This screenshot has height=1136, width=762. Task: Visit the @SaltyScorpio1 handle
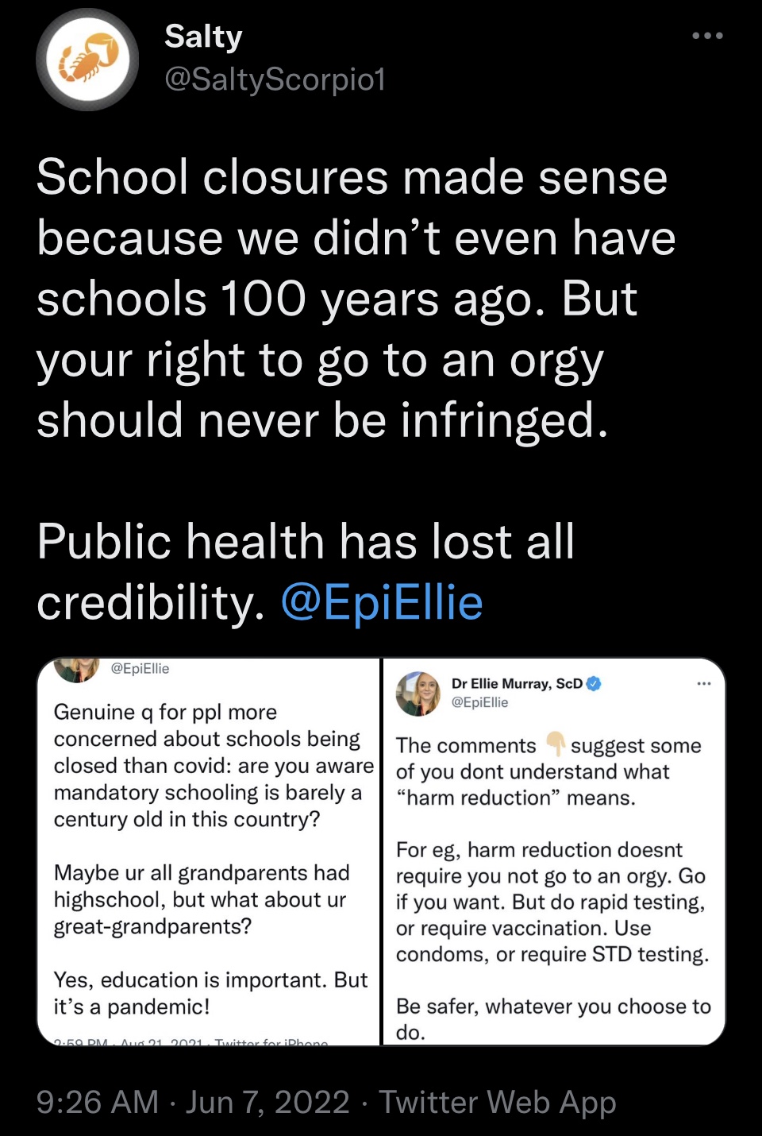pos(275,79)
